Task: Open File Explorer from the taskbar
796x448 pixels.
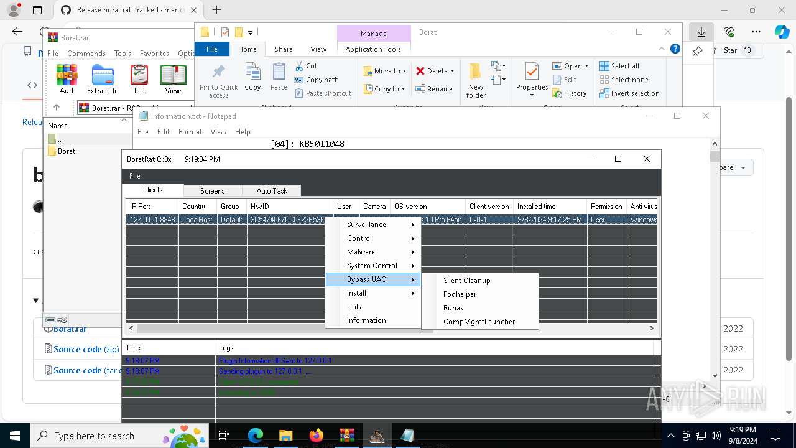Action: 286,436
